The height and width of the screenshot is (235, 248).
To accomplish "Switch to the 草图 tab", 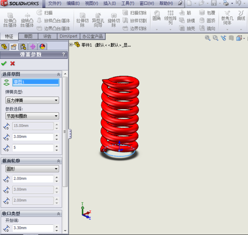I will 28,36.
